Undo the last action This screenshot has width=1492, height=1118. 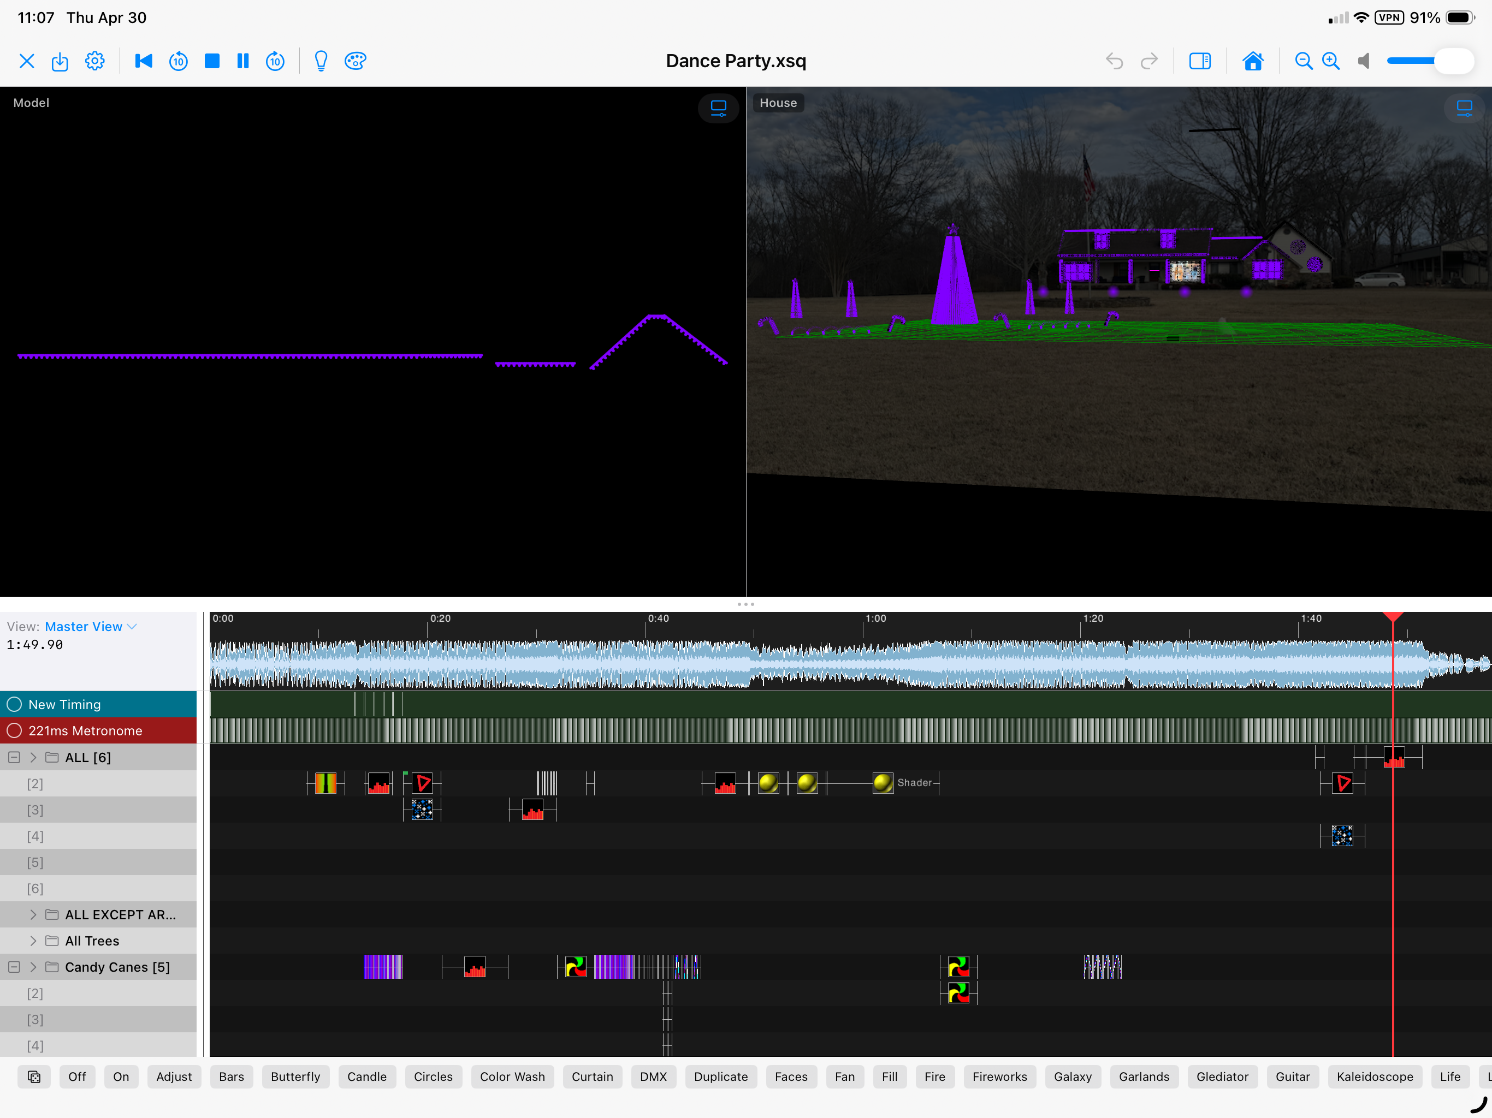coord(1114,61)
